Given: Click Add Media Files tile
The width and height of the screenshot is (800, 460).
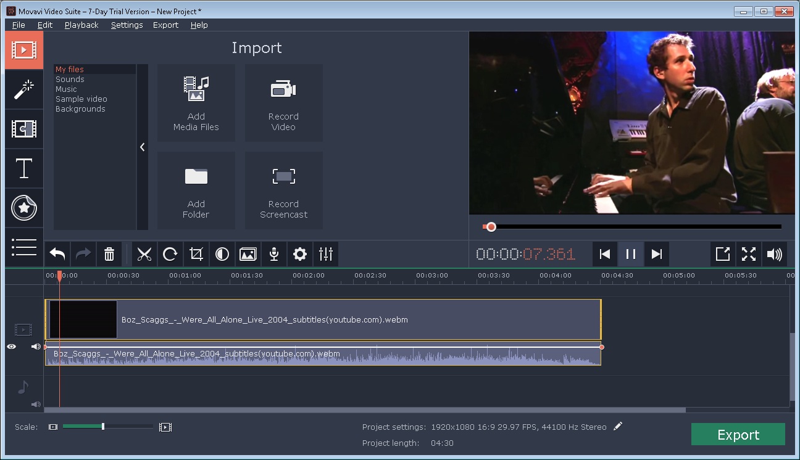Looking at the screenshot, I should pos(196,103).
